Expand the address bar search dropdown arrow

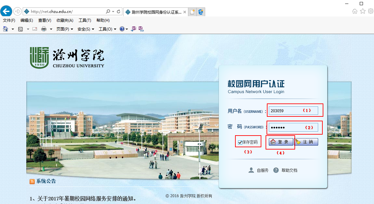pyautogui.click(x=113, y=11)
